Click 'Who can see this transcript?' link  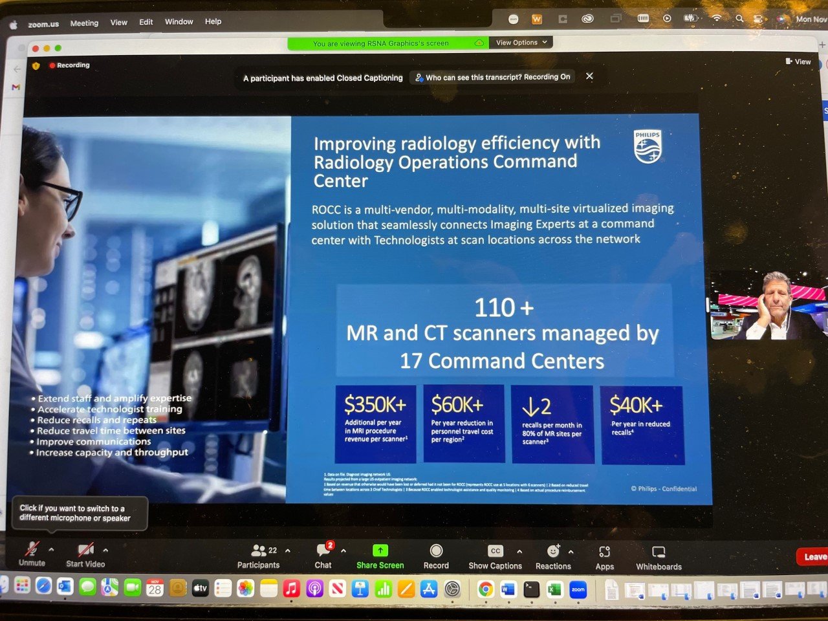(x=492, y=77)
